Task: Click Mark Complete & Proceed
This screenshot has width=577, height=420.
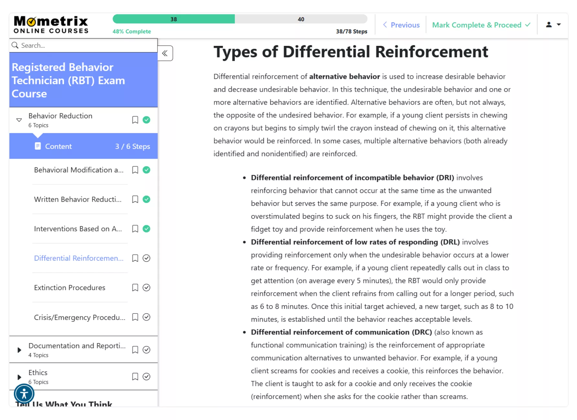Action: [481, 25]
